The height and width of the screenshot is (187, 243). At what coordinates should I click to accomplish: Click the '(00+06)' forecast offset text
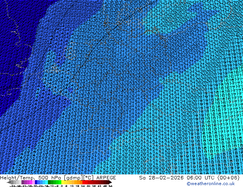[228, 177]
